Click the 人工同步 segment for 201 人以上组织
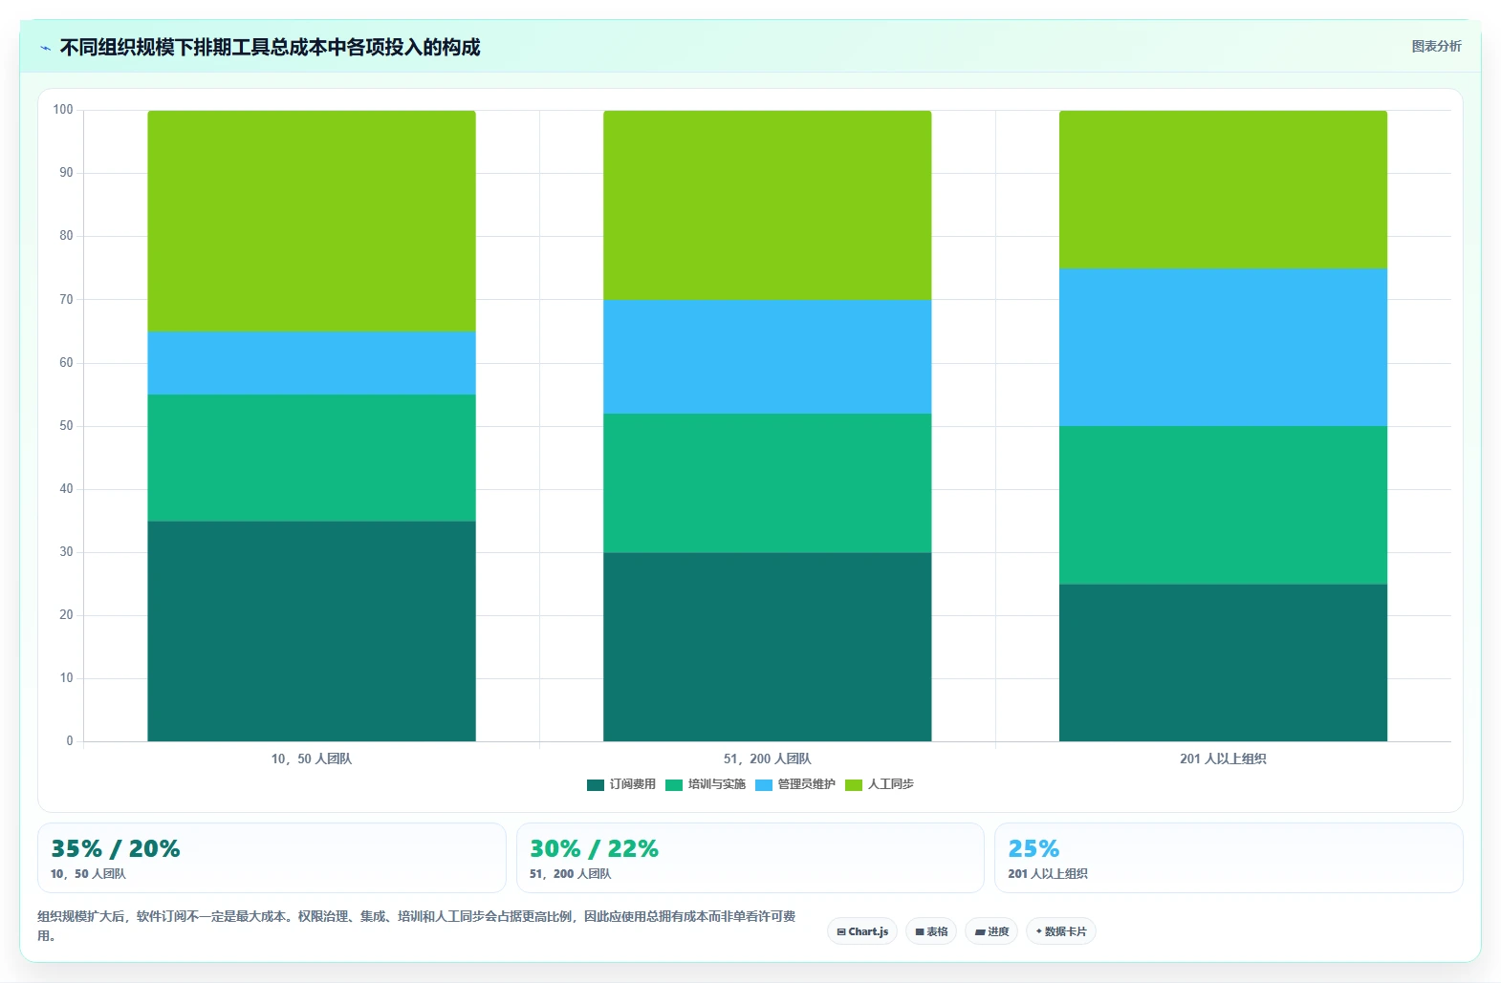Screen dimensions: 1501x983 point(1223,190)
